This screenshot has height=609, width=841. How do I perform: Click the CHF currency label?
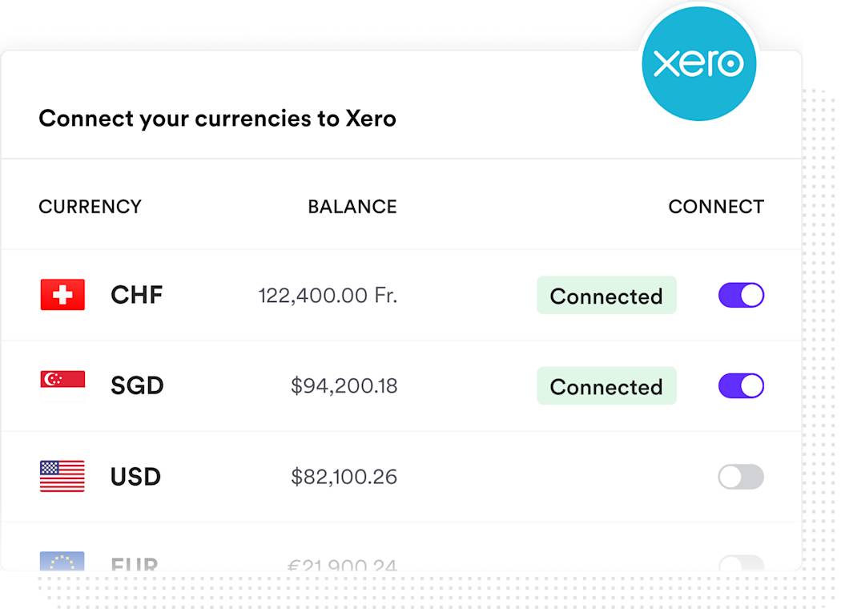(x=136, y=295)
